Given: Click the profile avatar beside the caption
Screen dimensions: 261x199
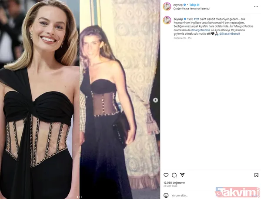Looking at the screenshot, I should 167,20.
